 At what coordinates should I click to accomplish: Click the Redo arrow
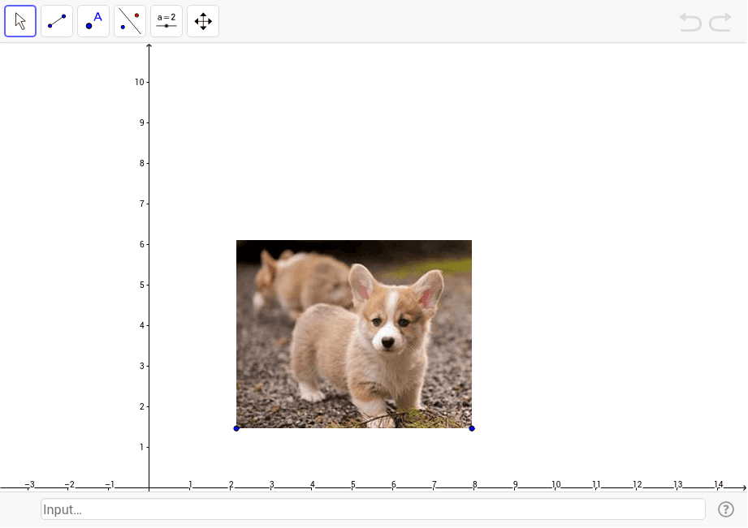pos(720,23)
